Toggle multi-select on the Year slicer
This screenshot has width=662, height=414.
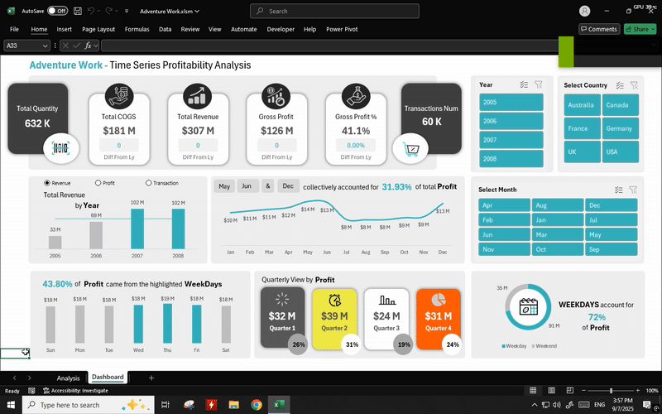524,84
